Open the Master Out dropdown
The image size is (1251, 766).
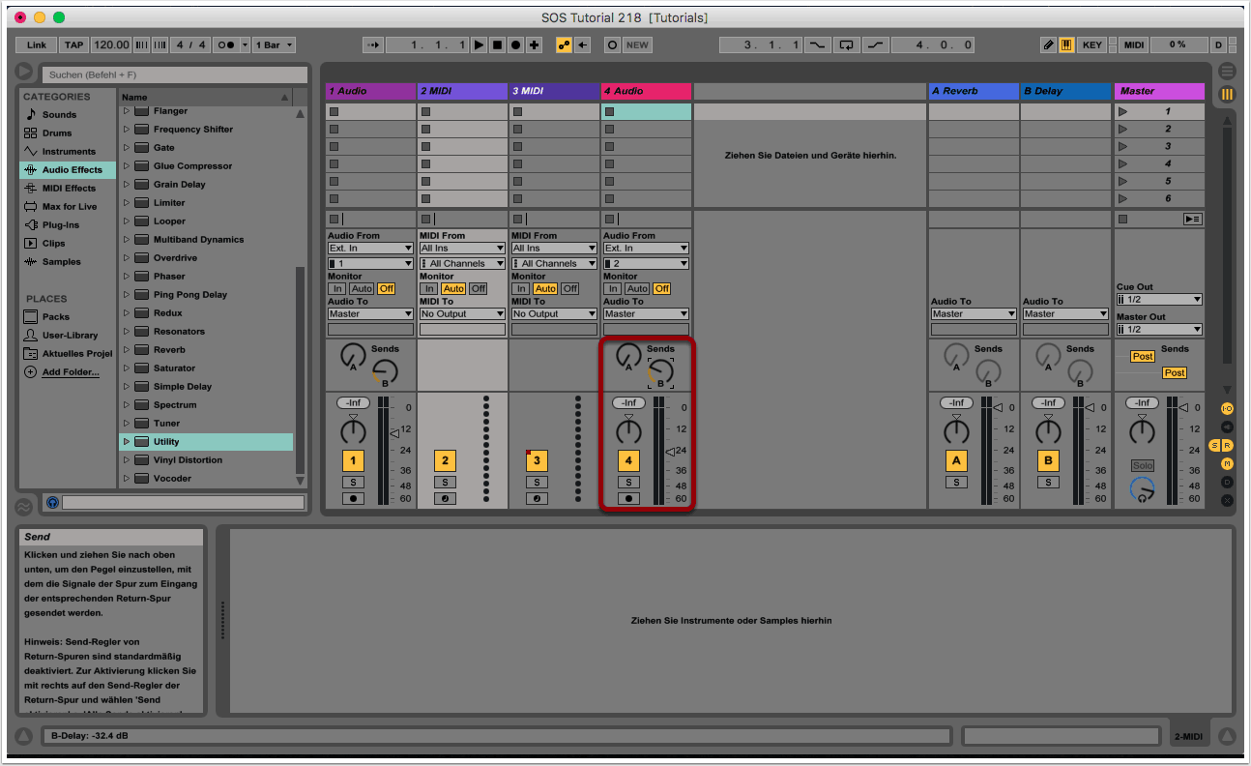[x=1159, y=330]
